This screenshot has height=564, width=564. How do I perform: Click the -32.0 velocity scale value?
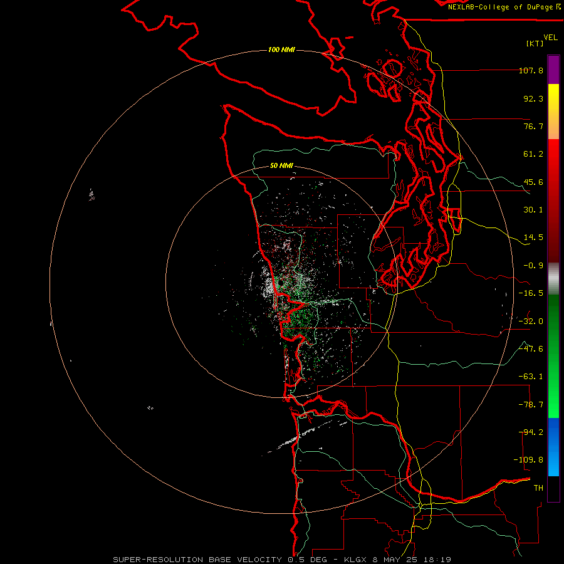click(531, 321)
